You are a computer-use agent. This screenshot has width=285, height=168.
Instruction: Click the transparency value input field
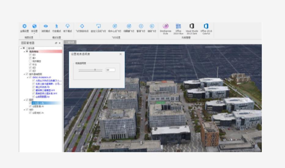pos(110,70)
